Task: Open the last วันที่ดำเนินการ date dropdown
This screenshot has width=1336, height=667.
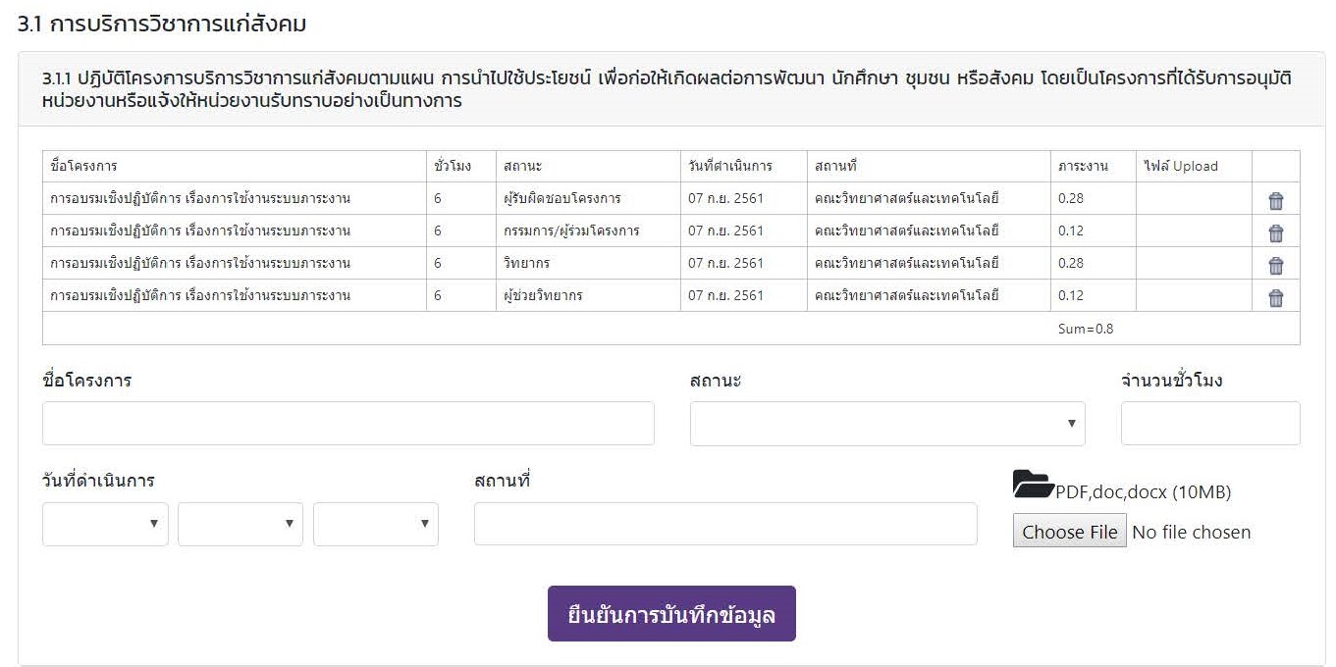Action: point(375,524)
